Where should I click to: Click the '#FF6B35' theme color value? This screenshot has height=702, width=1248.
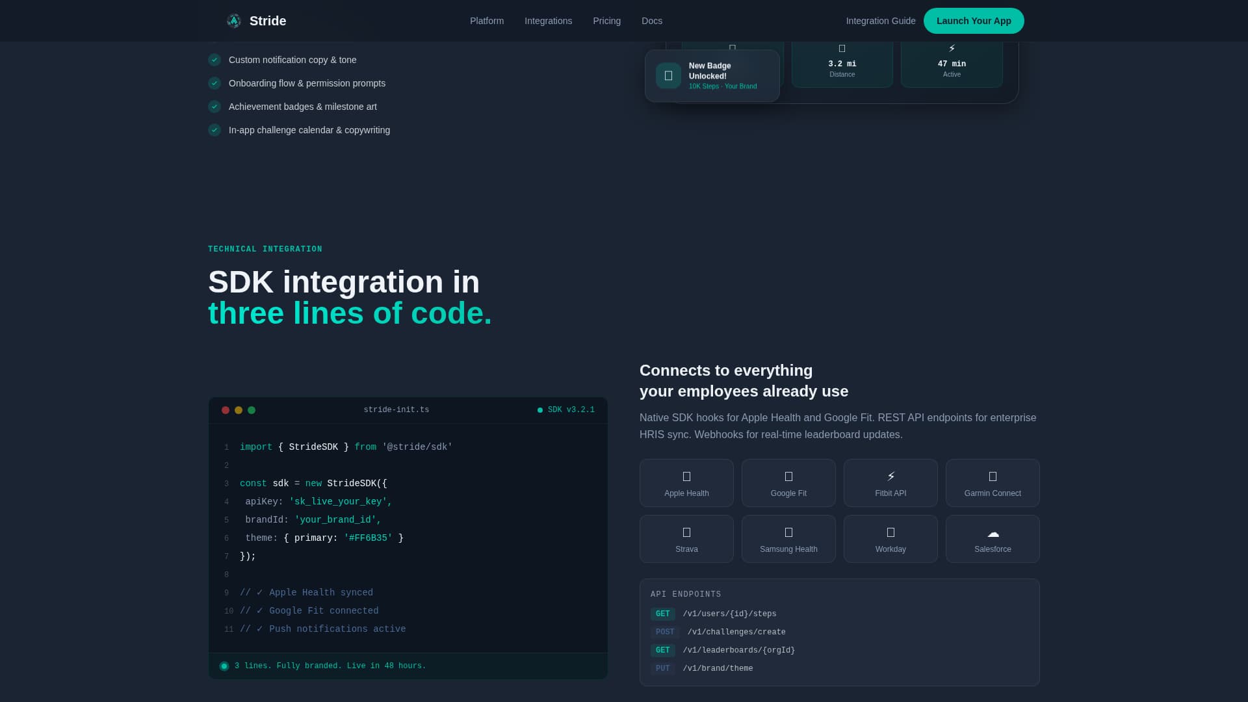368,538
